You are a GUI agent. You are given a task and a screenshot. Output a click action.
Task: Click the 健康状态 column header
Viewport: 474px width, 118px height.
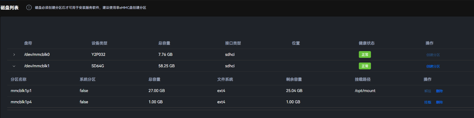(366, 43)
